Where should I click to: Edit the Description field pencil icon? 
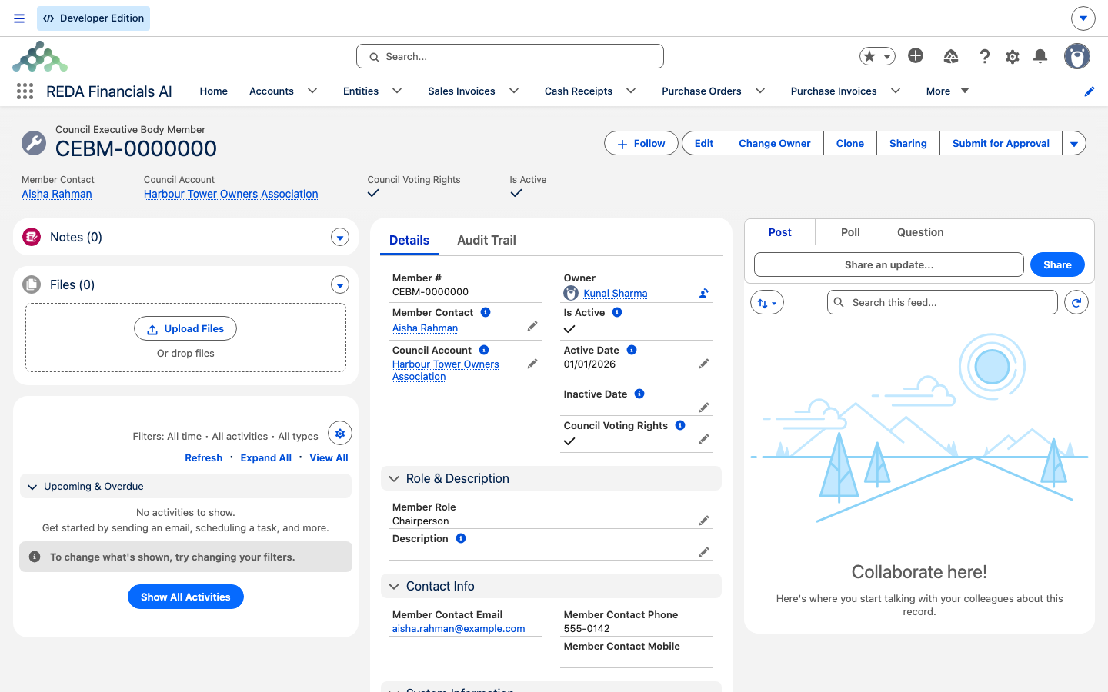[x=703, y=552]
